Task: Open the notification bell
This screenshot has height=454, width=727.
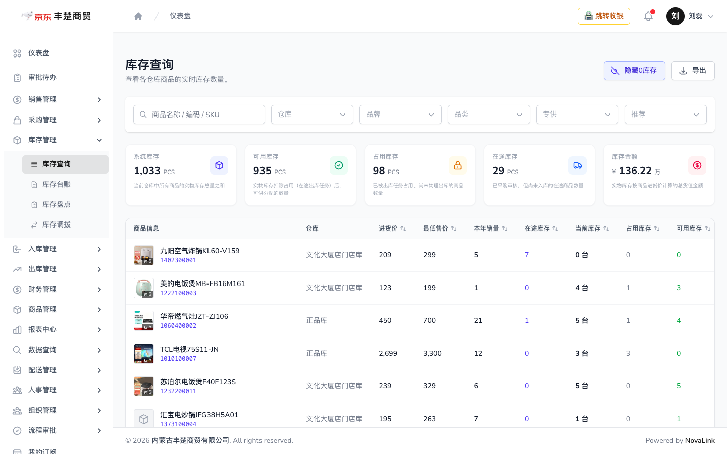Action: point(648,16)
